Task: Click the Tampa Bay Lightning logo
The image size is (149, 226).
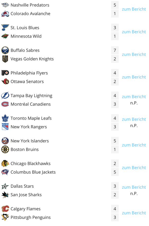Action: (5, 96)
